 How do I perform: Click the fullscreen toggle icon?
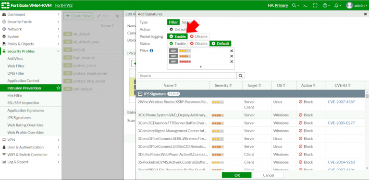coord(315,5)
